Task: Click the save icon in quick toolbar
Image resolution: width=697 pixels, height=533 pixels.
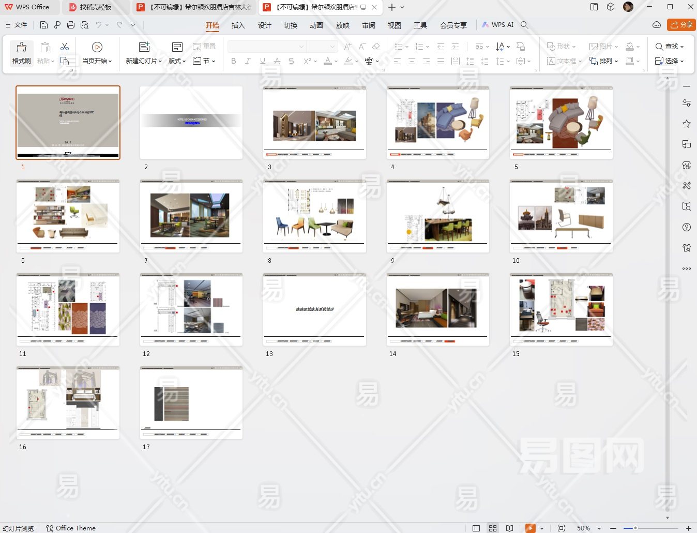Action: point(44,25)
